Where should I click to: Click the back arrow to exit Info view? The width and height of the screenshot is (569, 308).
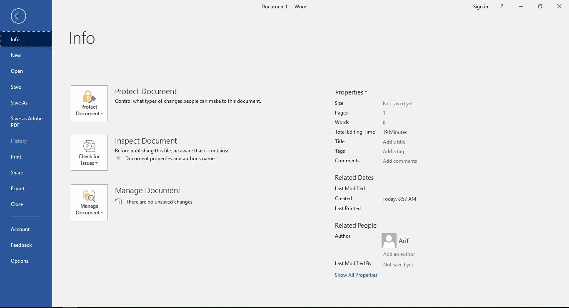coord(17,16)
